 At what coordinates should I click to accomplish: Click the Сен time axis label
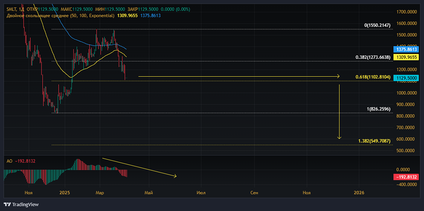[254, 193]
